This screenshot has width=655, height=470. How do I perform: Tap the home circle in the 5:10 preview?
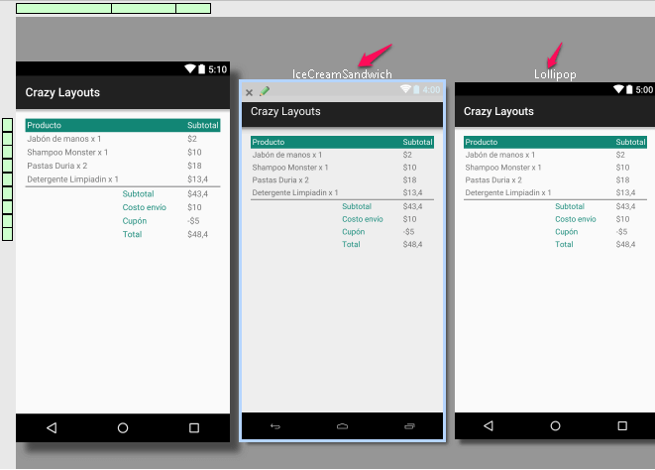click(123, 427)
